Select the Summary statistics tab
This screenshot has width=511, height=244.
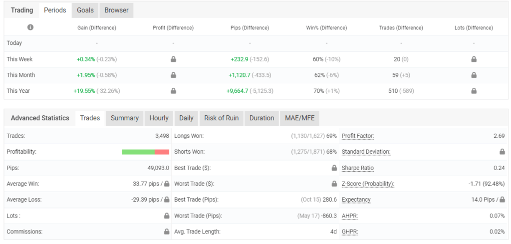125,118
